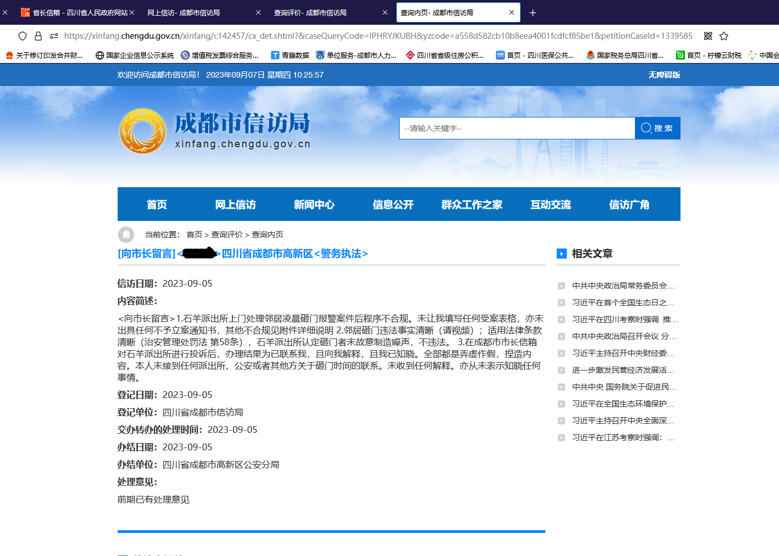Select the 信息公开 navigation item
The height and width of the screenshot is (556, 779).
pos(393,205)
